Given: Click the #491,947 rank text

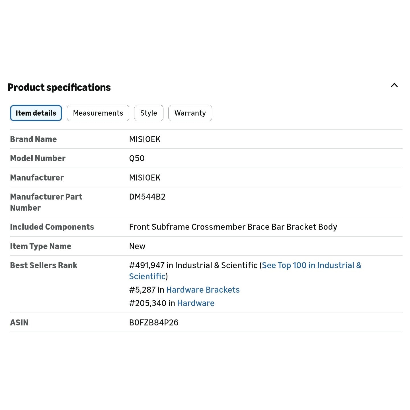Looking at the screenshot, I should (x=147, y=265).
